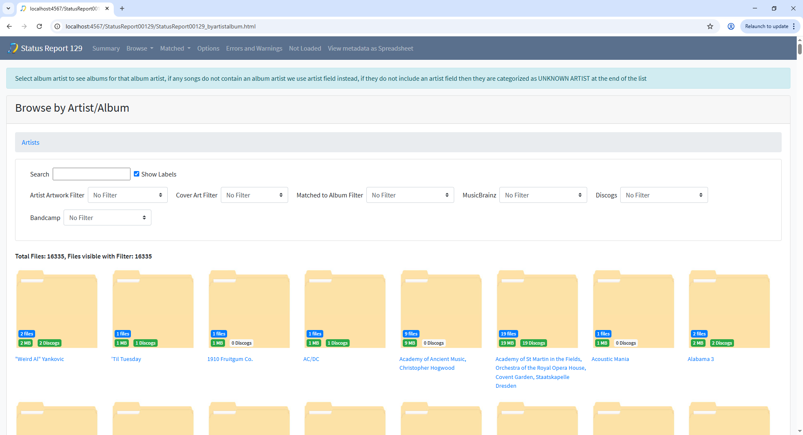803x435 pixels.
Task: Click the browser address bar URL
Action: (x=161, y=26)
